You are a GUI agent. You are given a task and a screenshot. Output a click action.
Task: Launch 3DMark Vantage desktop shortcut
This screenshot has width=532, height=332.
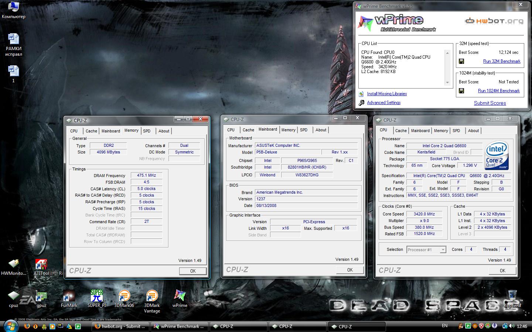tap(152, 301)
